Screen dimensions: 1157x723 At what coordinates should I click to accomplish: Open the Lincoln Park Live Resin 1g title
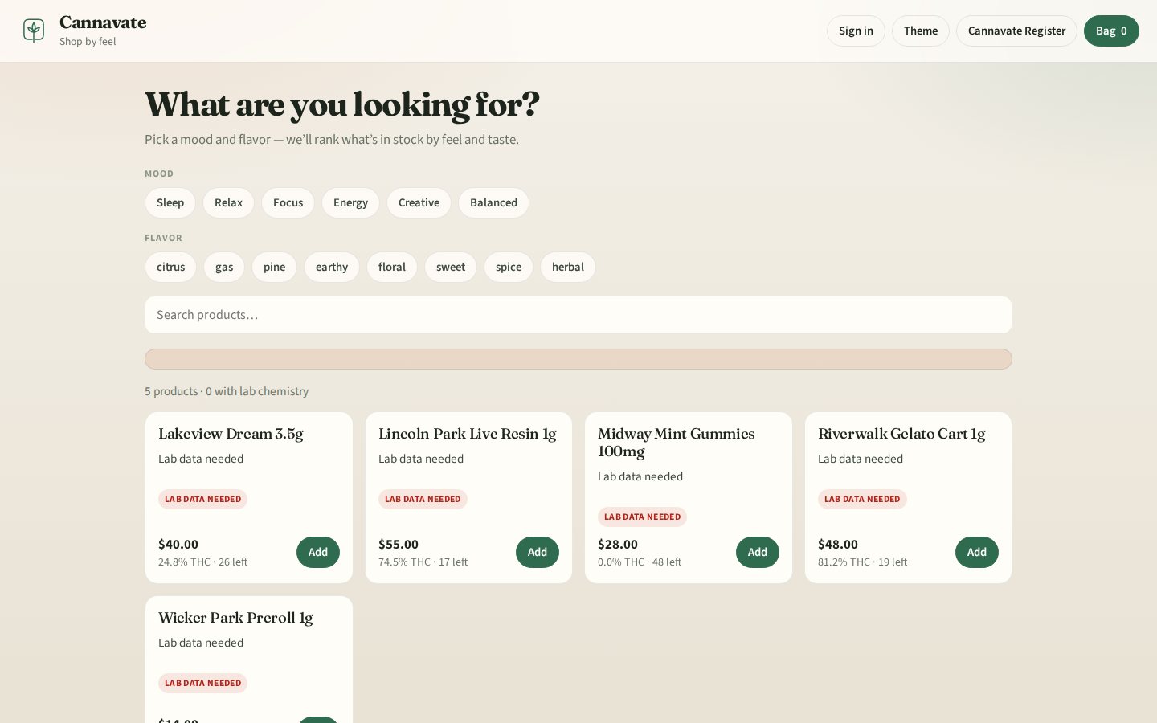(x=468, y=434)
